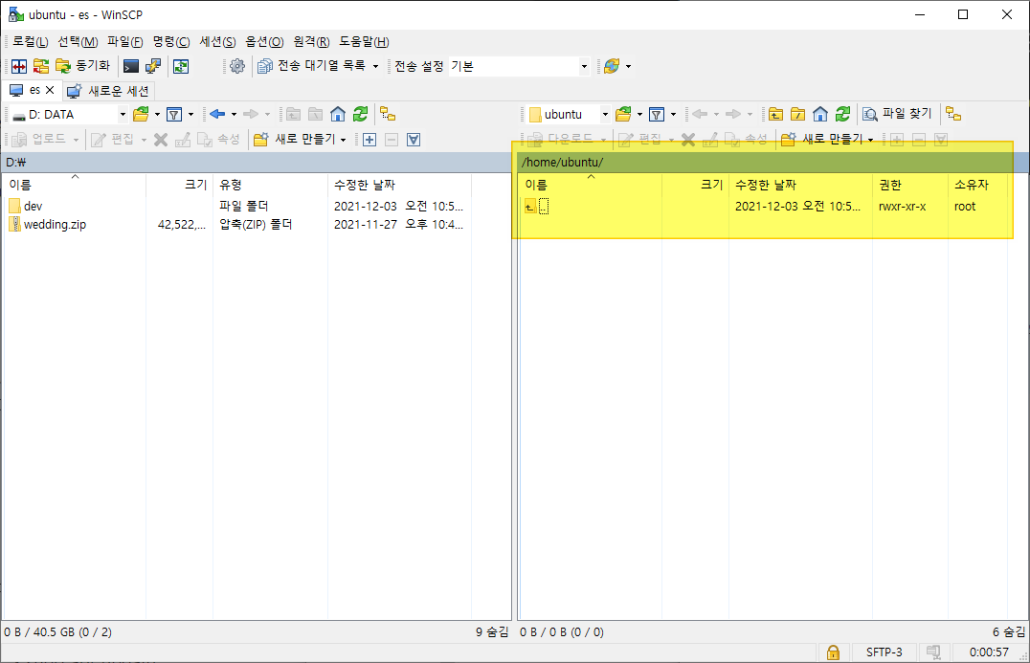Go to the remote home directory icon
The height and width of the screenshot is (663, 1030).
tap(819, 114)
